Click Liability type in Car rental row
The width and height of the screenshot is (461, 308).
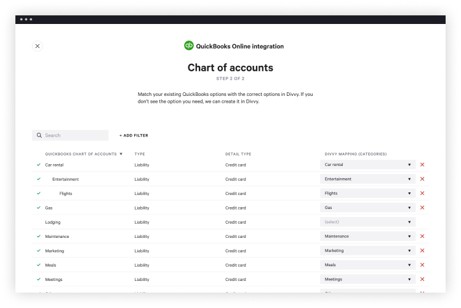(142, 165)
